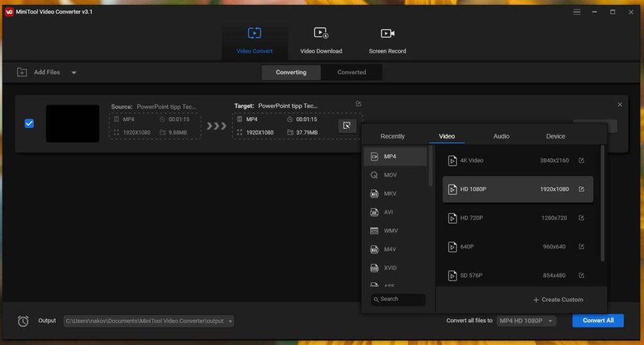Screen dimensions: 644x345
Task: Select M4V in the format list
Action: click(x=395, y=249)
